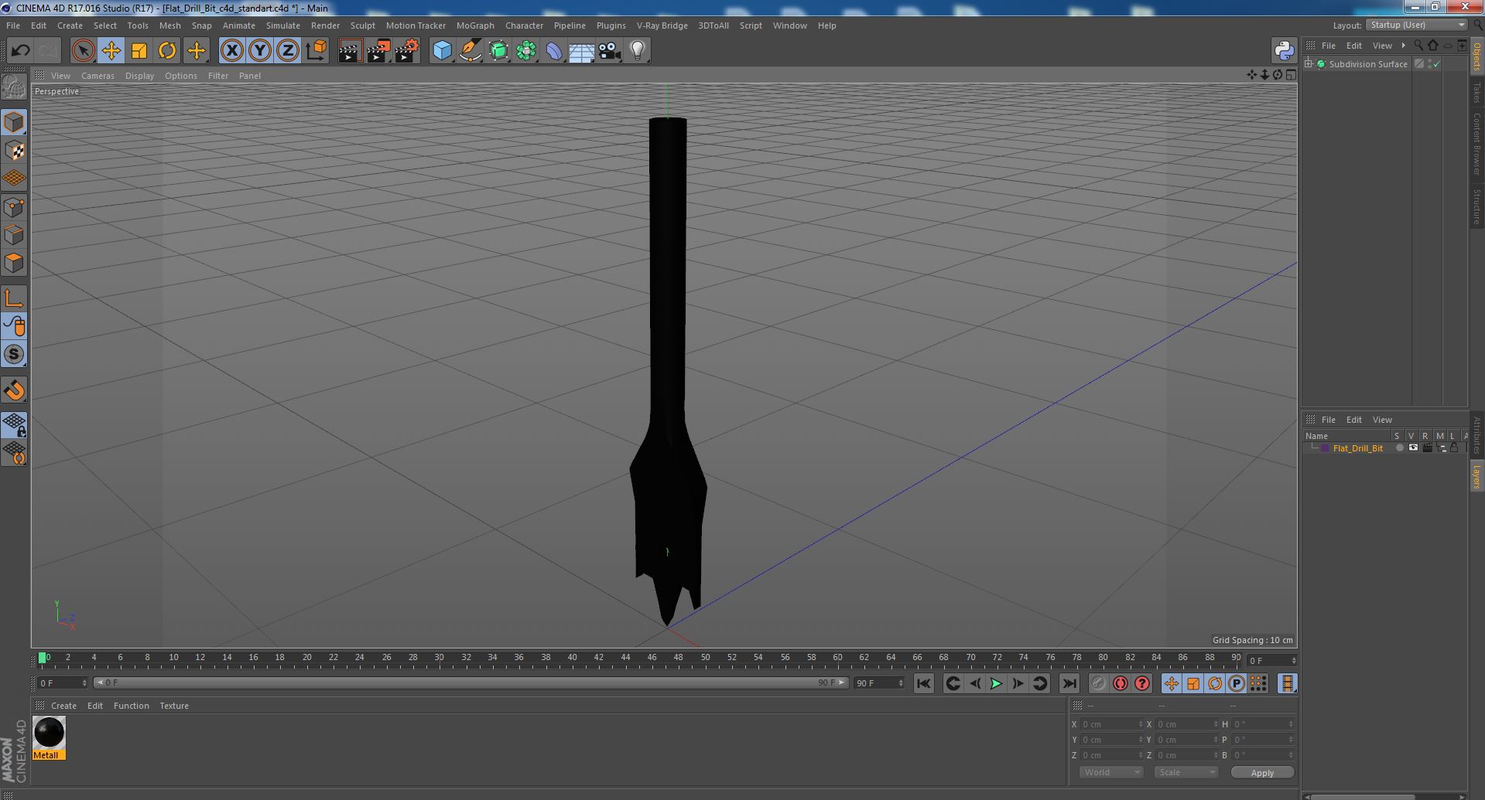Click the end frame 90 F field
1485x800 pixels.
[x=878, y=683]
